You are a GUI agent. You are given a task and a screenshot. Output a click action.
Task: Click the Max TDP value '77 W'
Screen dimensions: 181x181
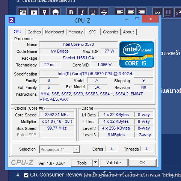point(109,51)
